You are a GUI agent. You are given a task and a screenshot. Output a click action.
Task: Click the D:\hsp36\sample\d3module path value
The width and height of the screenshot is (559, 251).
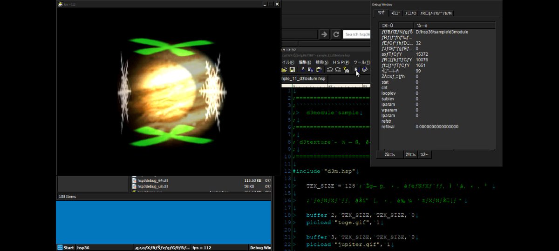tap(442, 32)
